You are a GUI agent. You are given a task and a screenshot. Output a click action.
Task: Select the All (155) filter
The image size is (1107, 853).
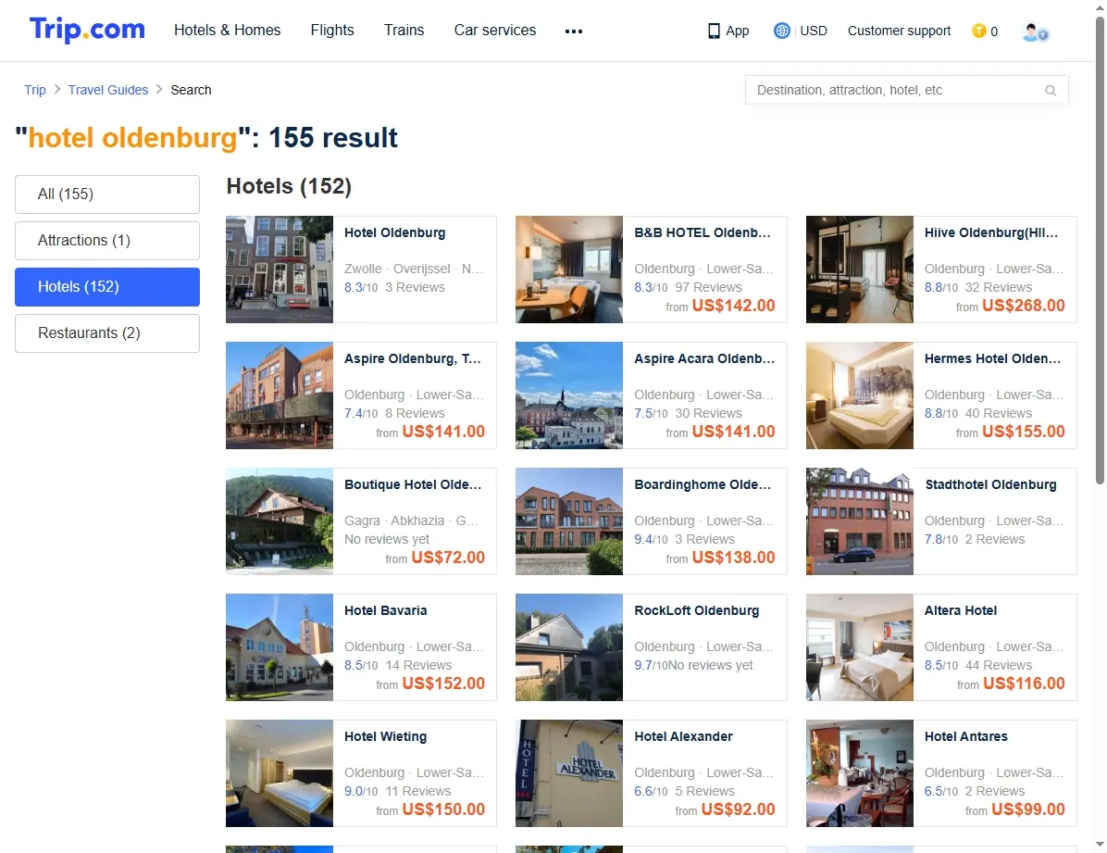click(x=107, y=194)
